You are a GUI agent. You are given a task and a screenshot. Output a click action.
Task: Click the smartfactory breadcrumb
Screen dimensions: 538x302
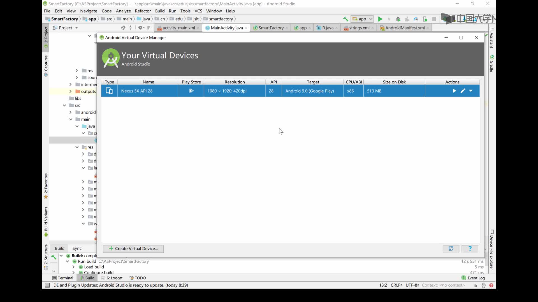coord(221,19)
